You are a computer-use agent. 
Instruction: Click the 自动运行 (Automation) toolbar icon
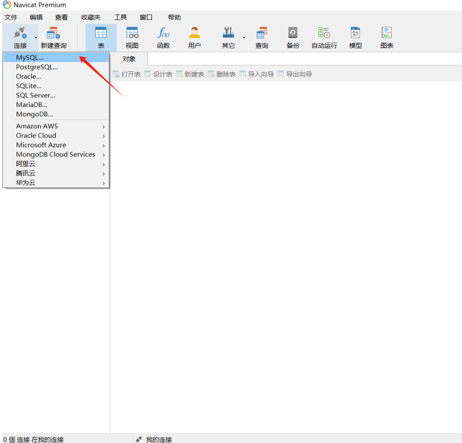tap(324, 37)
